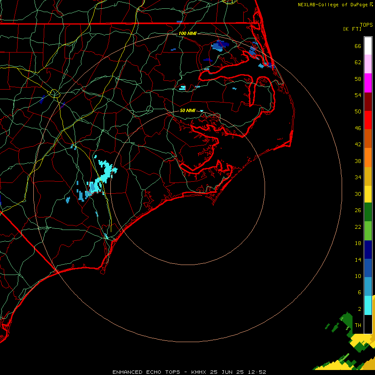Pick the dark orange legend swatch
This screenshot has height=375, width=375.
point(368,138)
